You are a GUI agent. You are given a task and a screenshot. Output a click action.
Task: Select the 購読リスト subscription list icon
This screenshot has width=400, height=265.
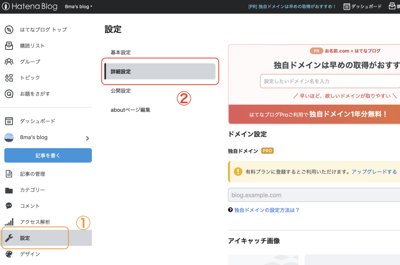click(9, 45)
